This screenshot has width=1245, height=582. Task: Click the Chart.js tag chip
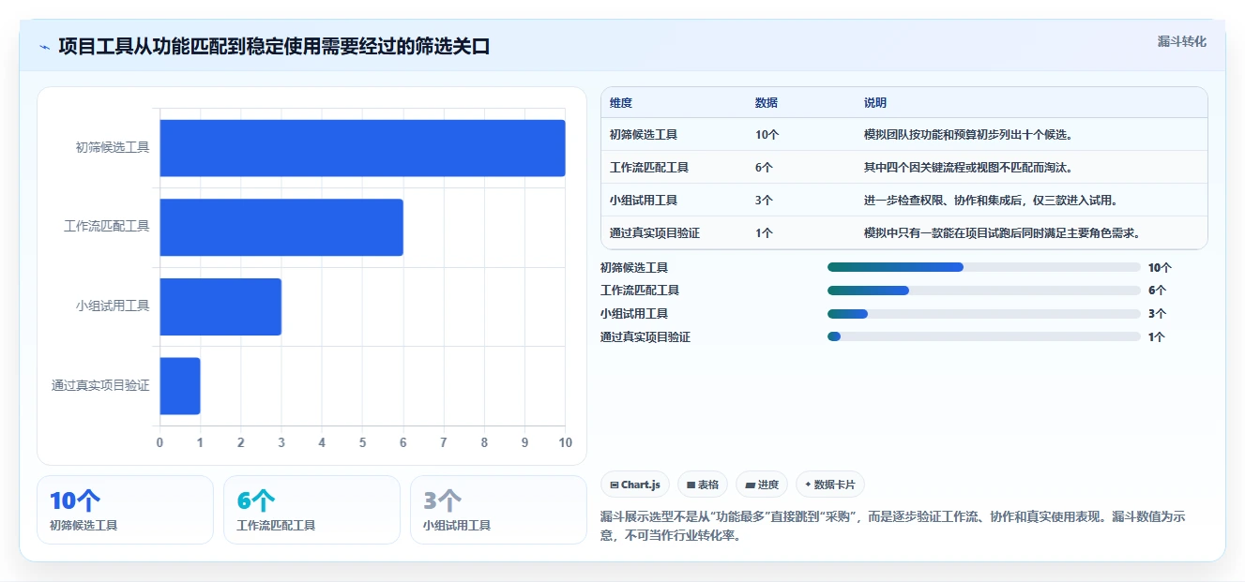click(635, 485)
